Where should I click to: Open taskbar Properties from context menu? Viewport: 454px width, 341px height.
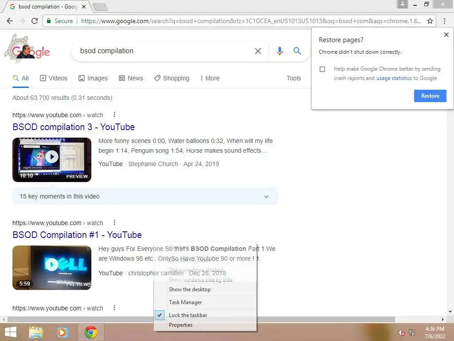pyautogui.click(x=205, y=325)
